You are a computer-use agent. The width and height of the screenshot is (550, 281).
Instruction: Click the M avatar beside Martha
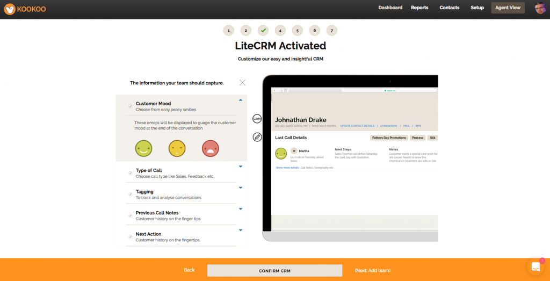(x=294, y=151)
